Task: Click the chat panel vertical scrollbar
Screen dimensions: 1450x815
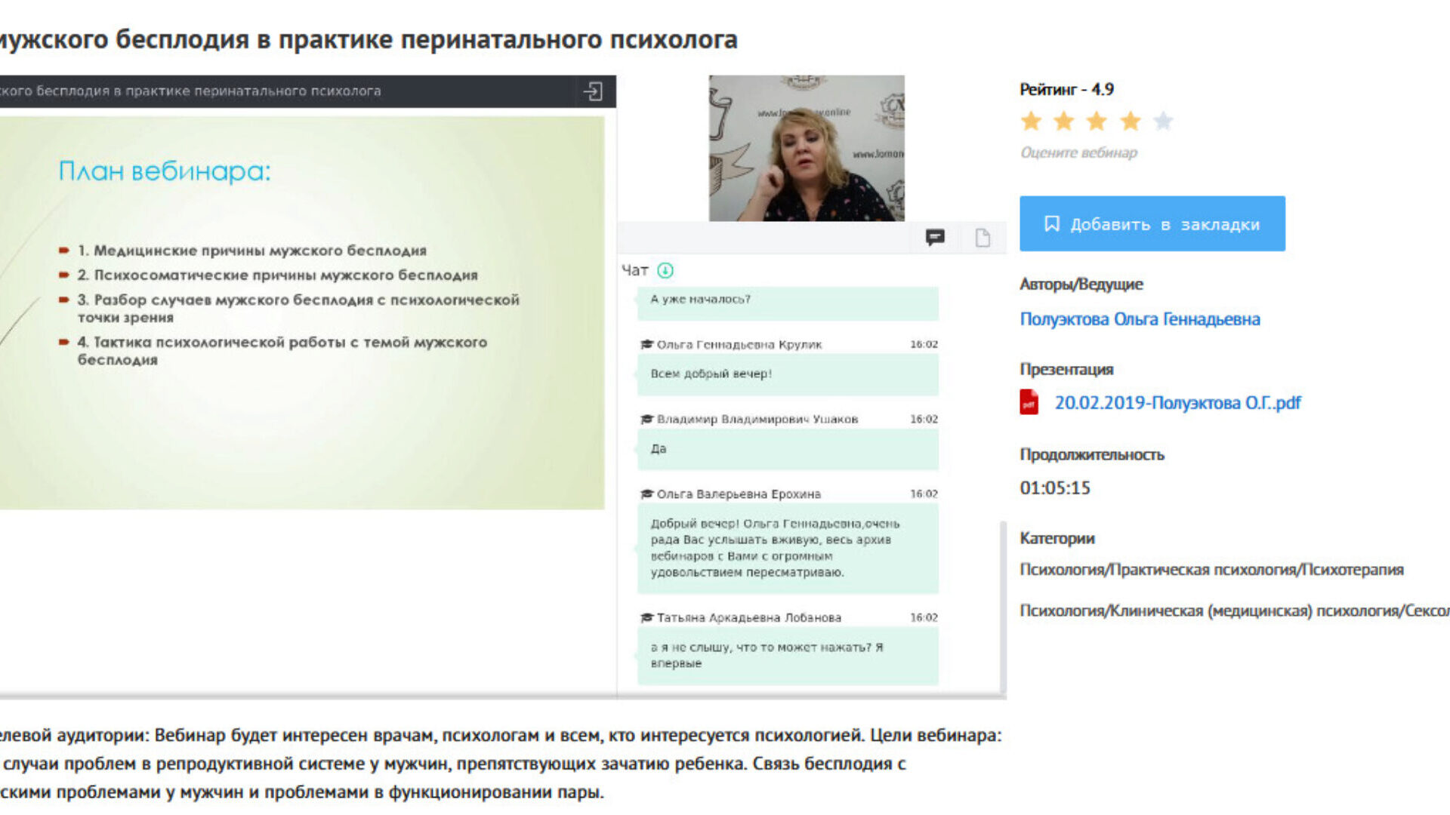Action: 1003,606
